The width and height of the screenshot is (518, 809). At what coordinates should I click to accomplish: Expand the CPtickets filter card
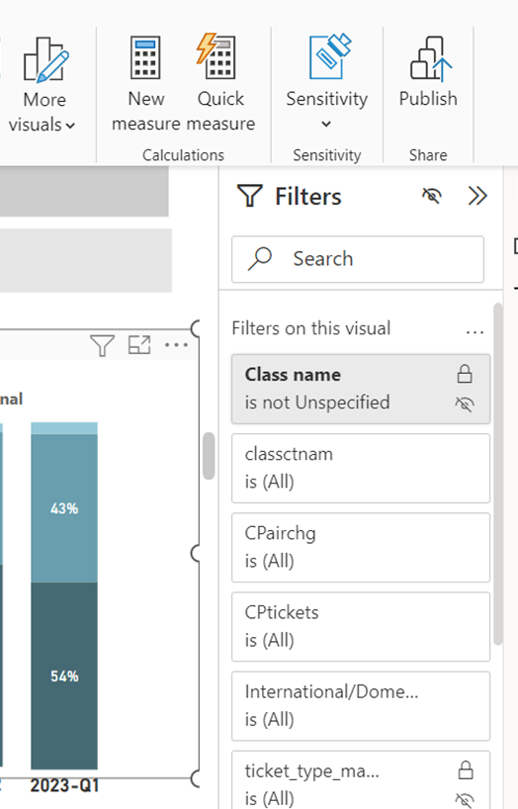[361, 627]
